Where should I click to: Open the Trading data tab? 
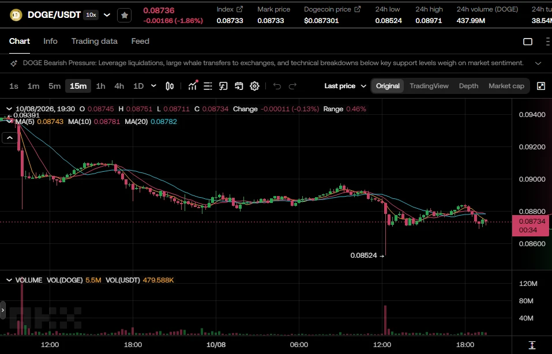pos(95,41)
